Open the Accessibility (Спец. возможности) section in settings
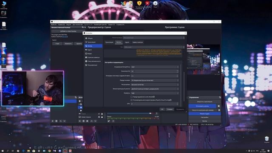 (93, 61)
